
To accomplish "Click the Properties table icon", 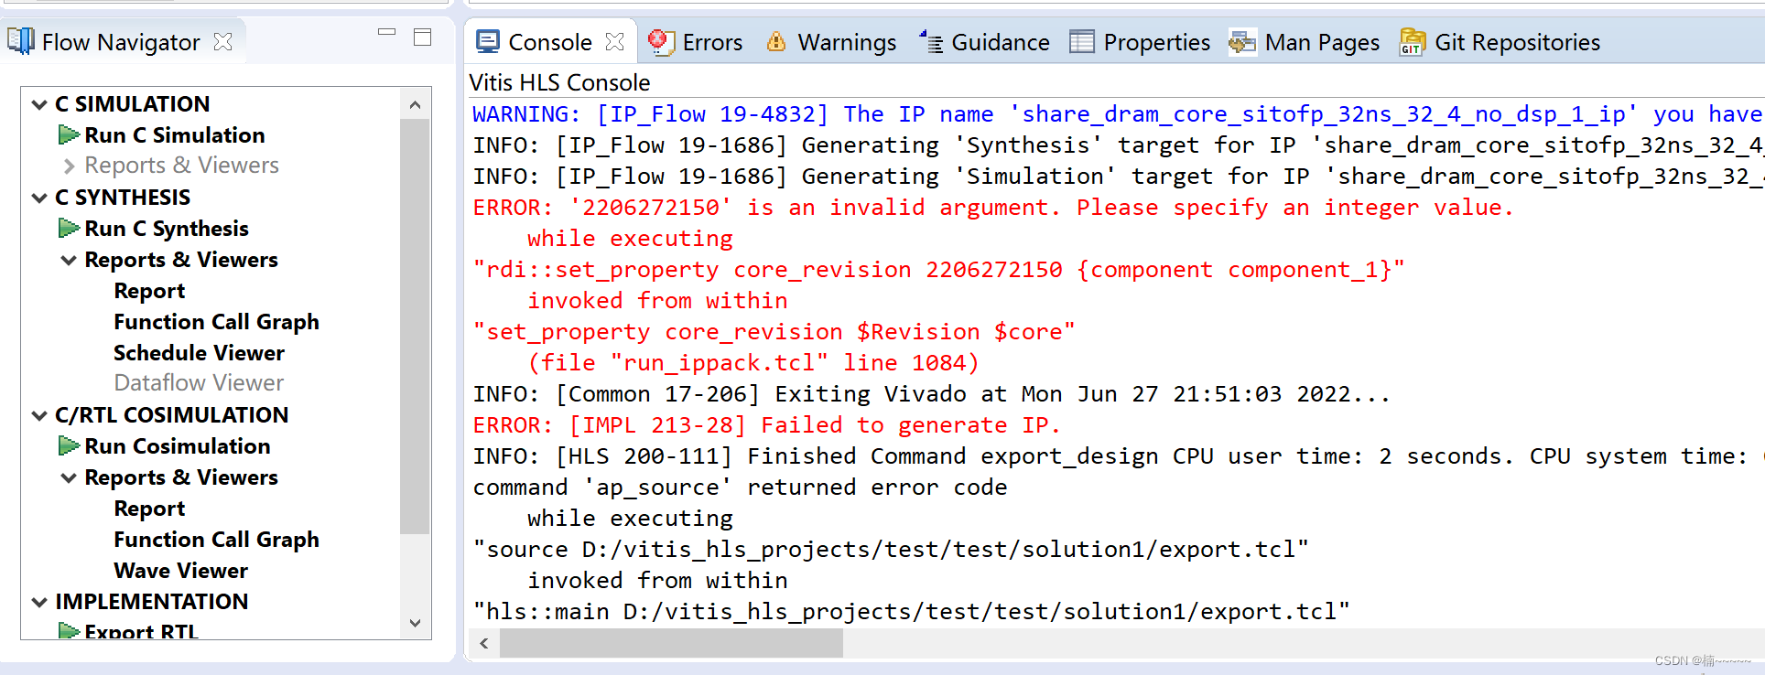I will (x=1082, y=41).
